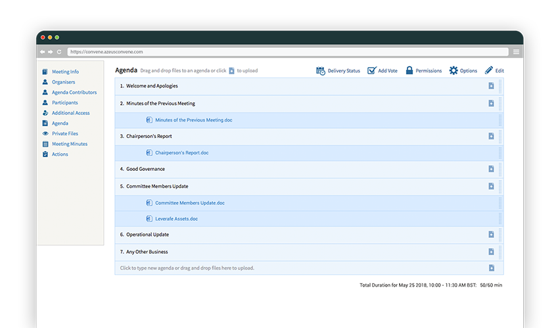Click the Organisers person icon
560x328 pixels.
pos(45,82)
